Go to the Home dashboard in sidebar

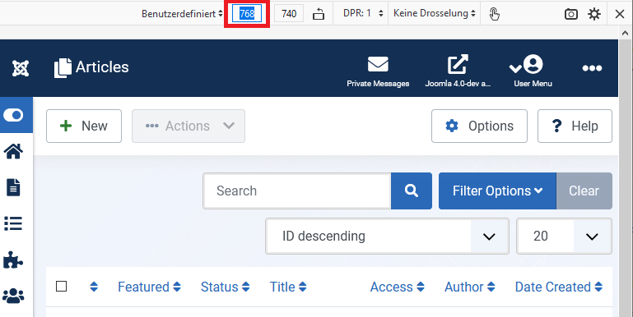(13, 151)
